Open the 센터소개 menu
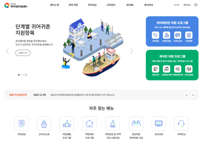 click(54, 5)
